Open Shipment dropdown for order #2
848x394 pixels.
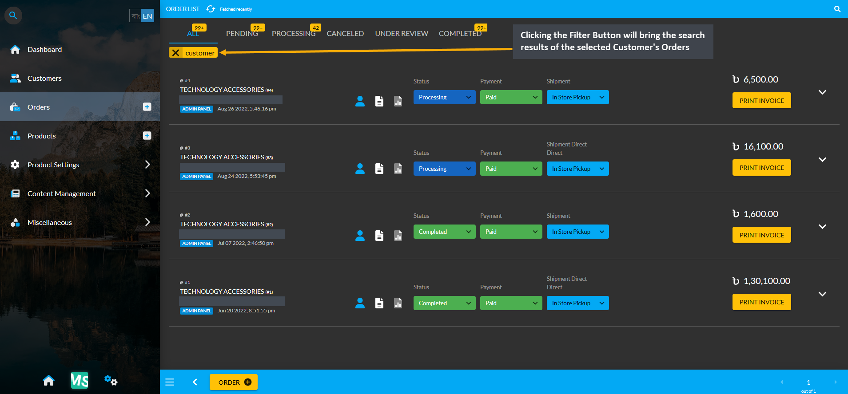click(578, 232)
